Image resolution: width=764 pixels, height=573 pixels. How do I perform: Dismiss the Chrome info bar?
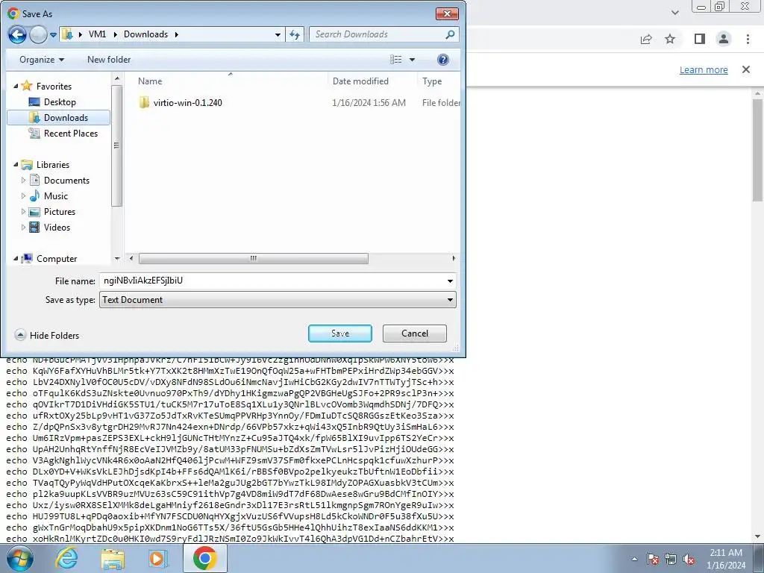tap(746, 69)
